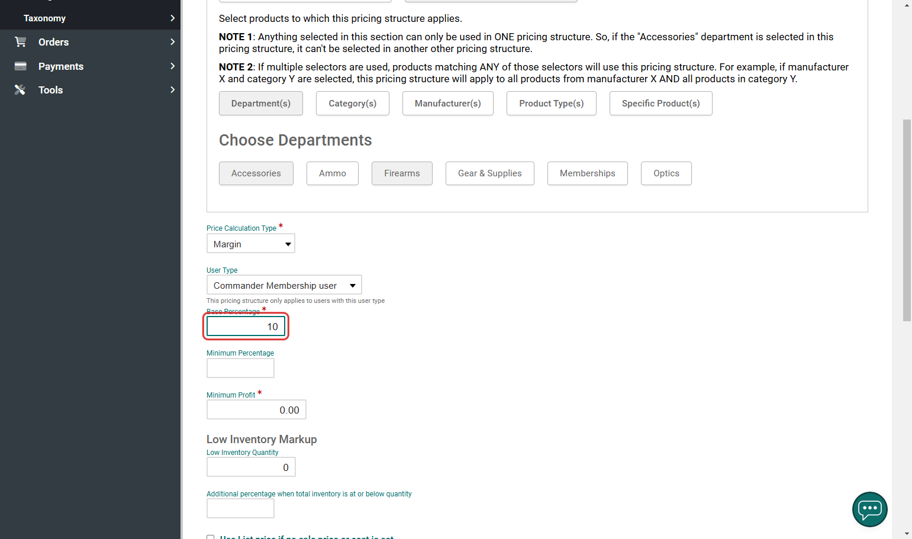Expand the Tools menu chevron
Image resolution: width=912 pixels, height=539 pixels.
pos(172,90)
